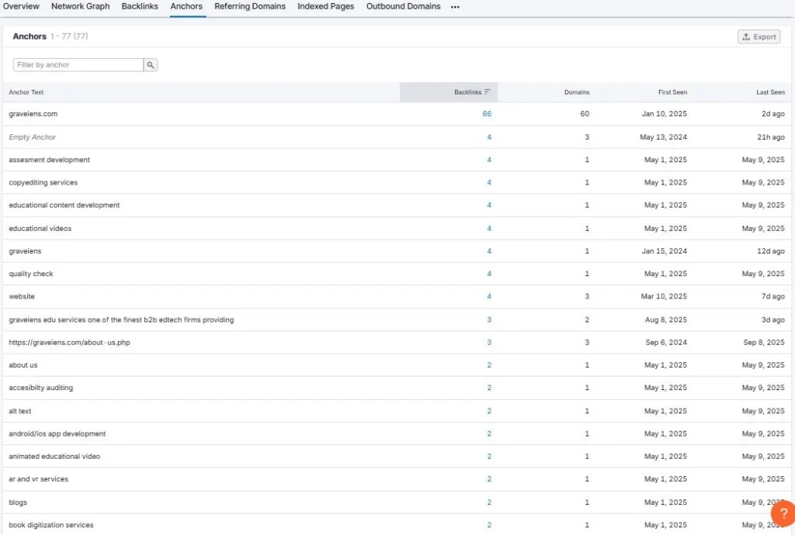The image size is (795, 535).
Task: Open backlinks count for ar and vr services
Action: [x=489, y=479]
